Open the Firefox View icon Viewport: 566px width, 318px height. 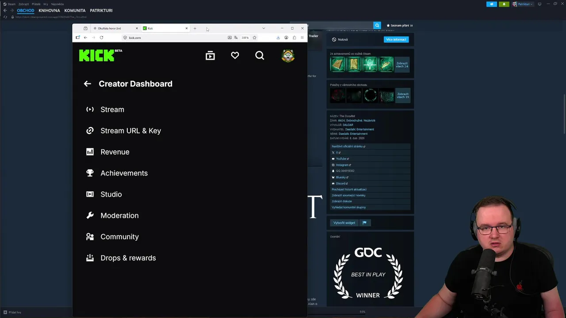click(x=85, y=28)
